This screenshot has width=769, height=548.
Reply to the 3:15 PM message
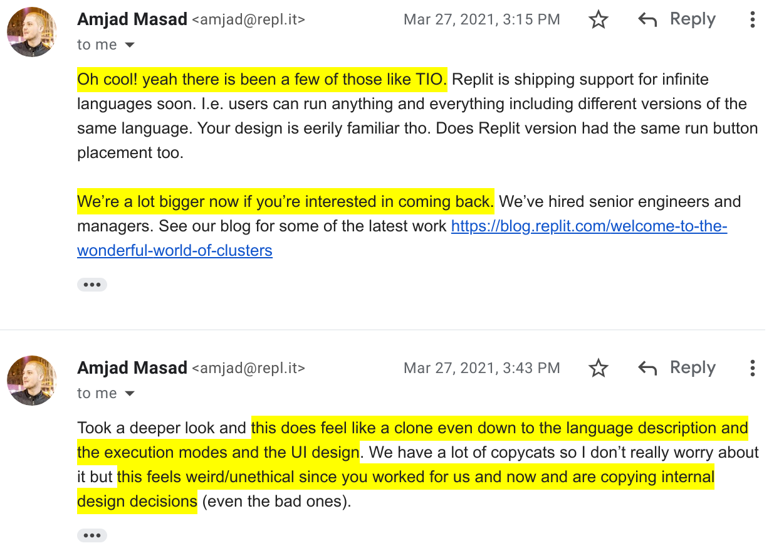[677, 19]
